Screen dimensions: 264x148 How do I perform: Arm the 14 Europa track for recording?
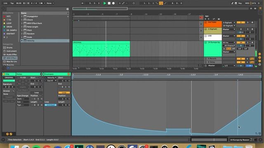click(x=252, y=43)
